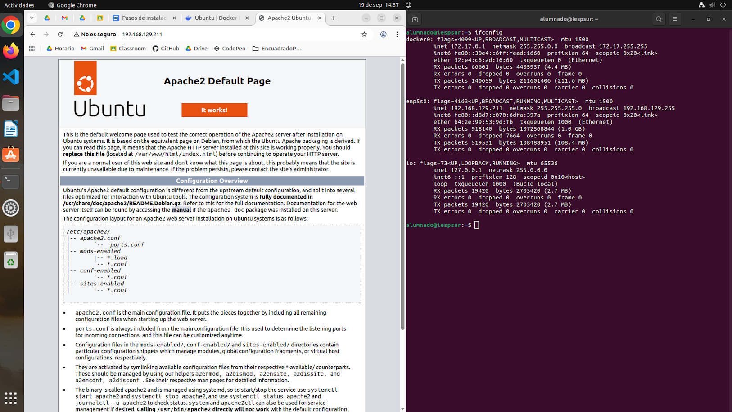
Task: Go back in Chrome
Action: 32,34
